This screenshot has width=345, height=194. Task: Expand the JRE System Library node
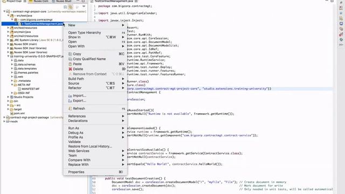pyautogui.click(x=8, y=40)
